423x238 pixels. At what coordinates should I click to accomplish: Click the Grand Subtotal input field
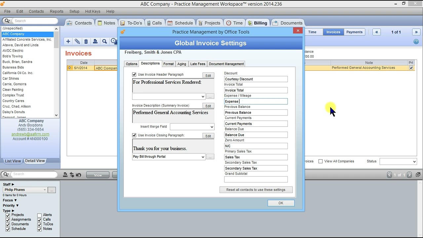pos(256,179)
